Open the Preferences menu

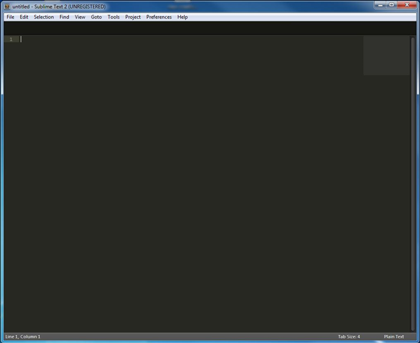click(159, 17)
